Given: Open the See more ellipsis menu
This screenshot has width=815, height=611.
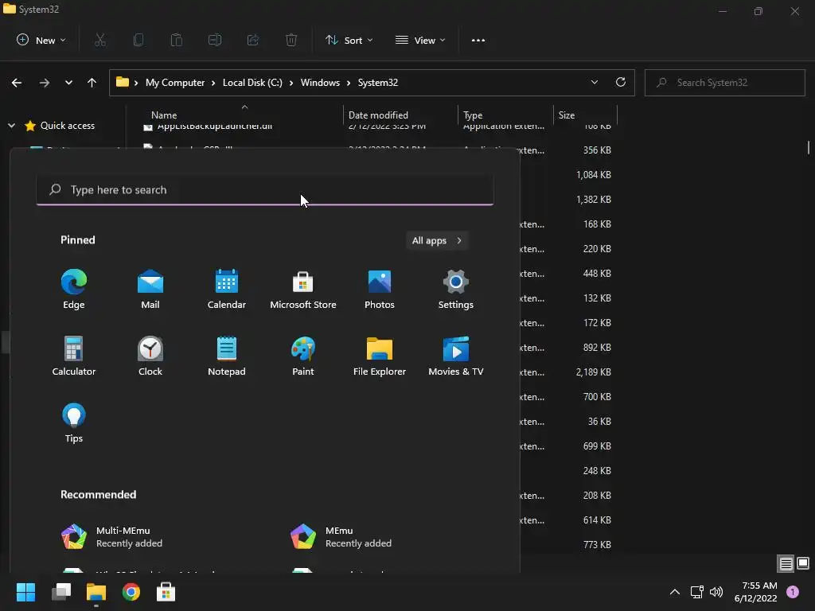Looking at the screenshot, I should click(478, 40).
